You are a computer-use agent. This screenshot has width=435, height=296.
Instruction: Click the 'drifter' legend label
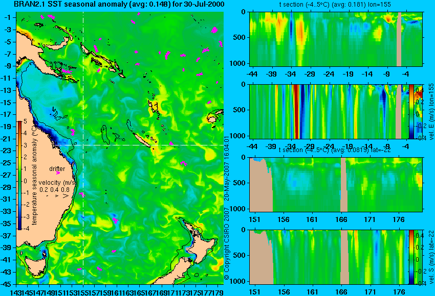coord(57,168)
